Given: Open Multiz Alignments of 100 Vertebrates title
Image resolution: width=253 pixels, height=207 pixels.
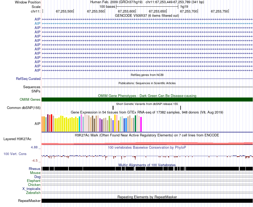Looking at the screenshot, I should [x=147, y=165].
